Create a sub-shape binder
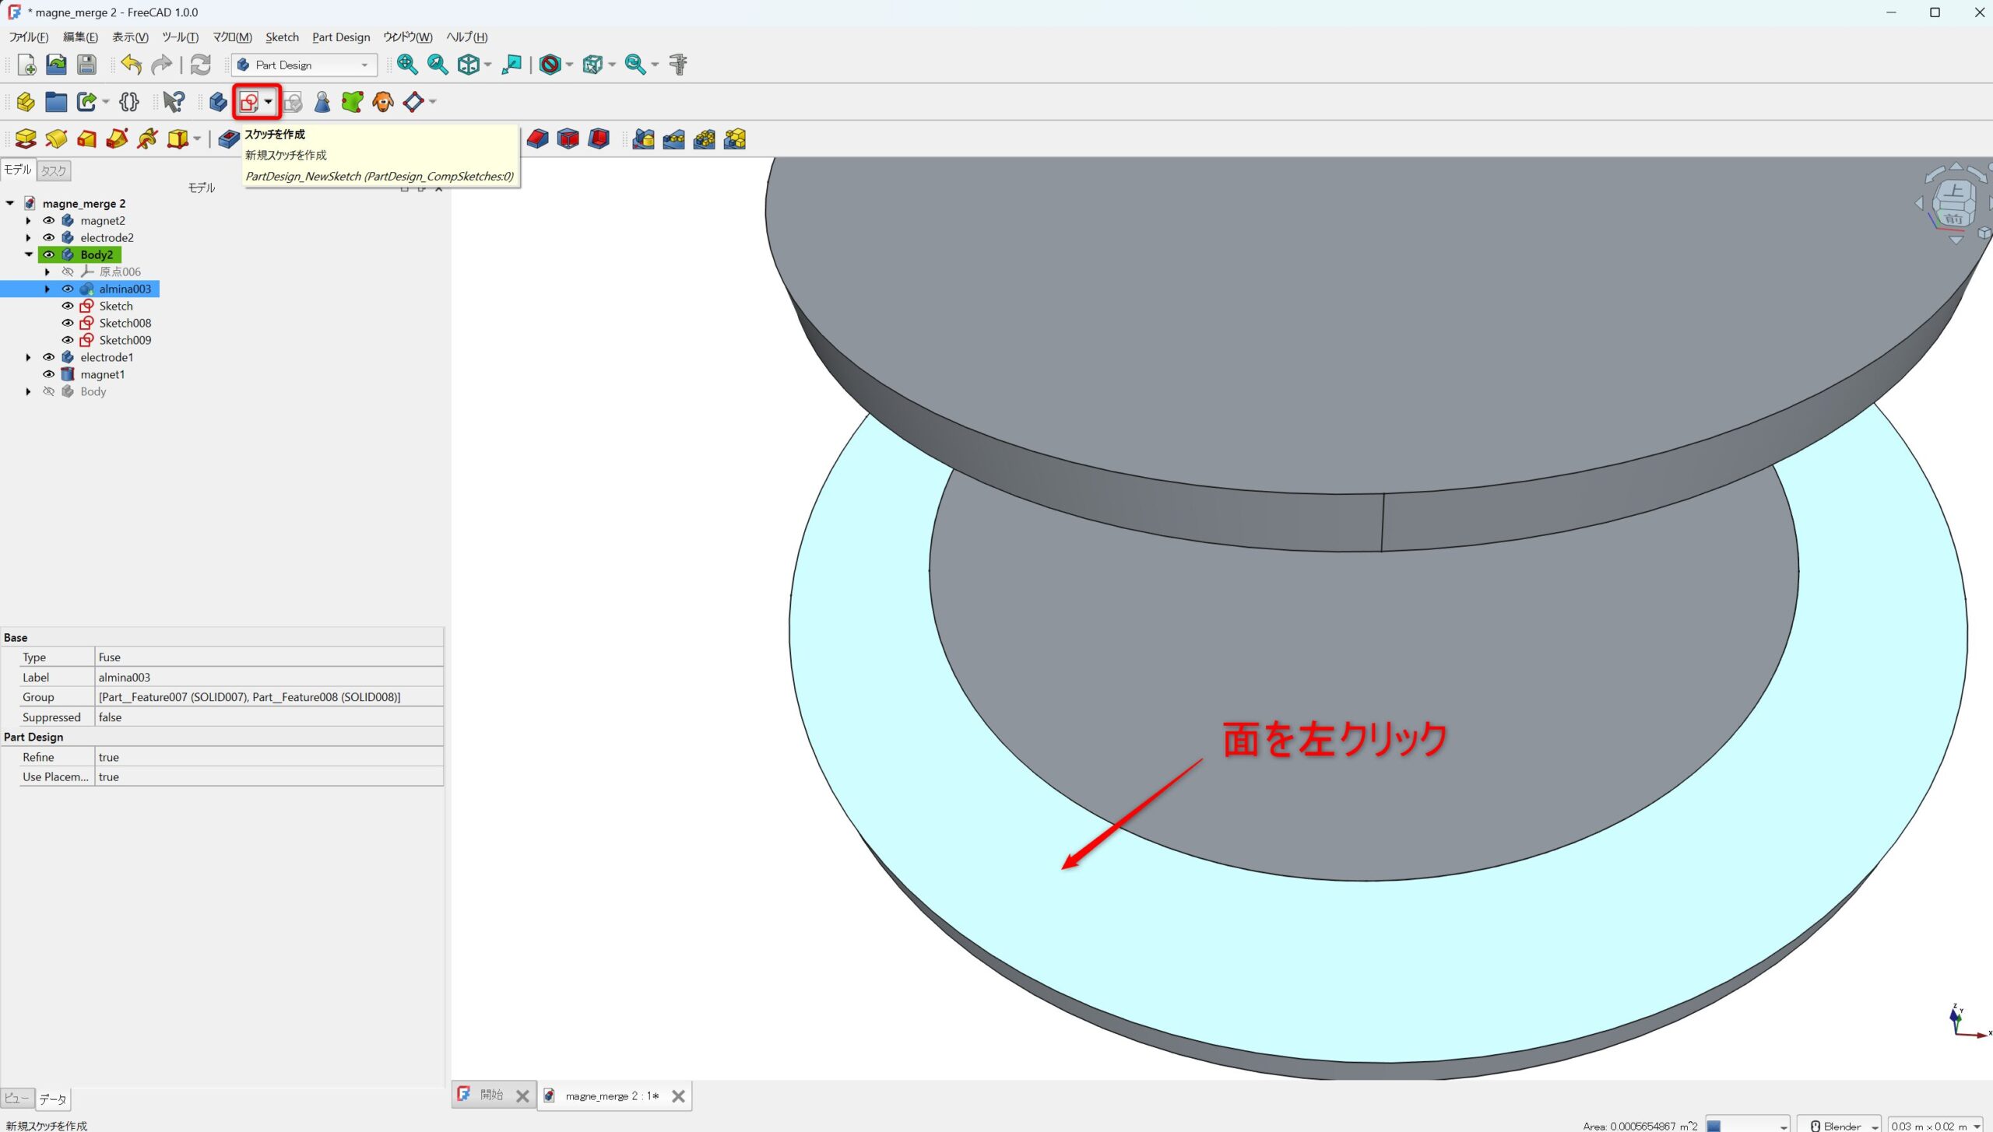This screenshot has width=1993, height=1132. (352, 102)
